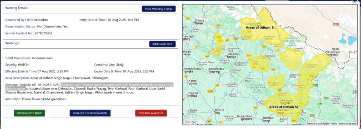Image resolution: width=361 pixels, height=129 pixels.
Task: Click the Sender Contact No value
Action: pos(43,33)
